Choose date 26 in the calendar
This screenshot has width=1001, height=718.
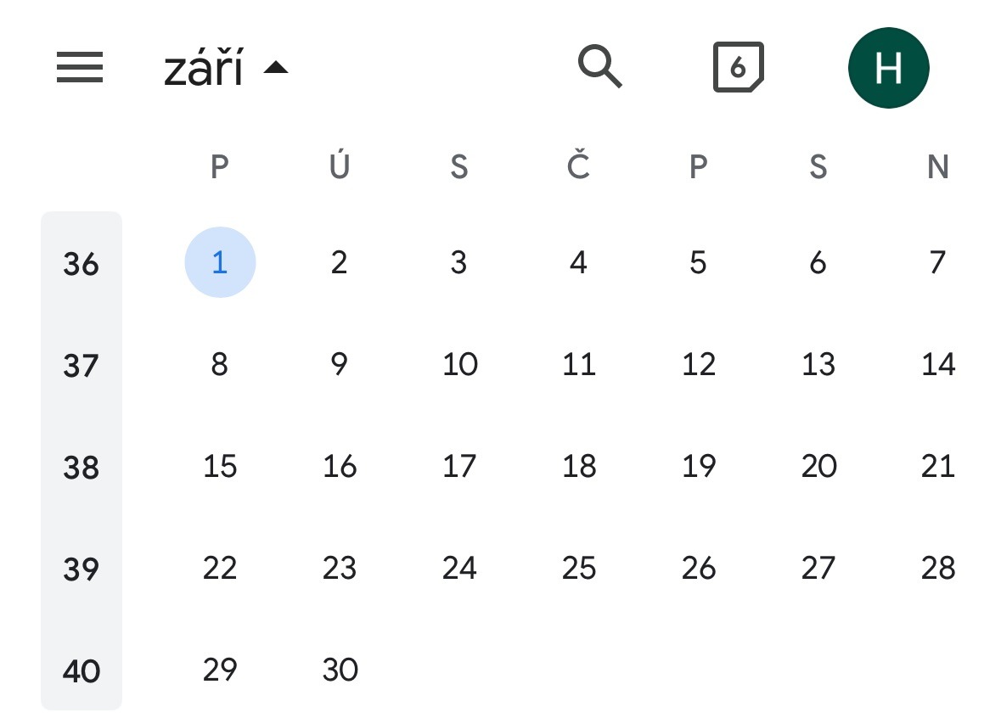pos(699,569)
